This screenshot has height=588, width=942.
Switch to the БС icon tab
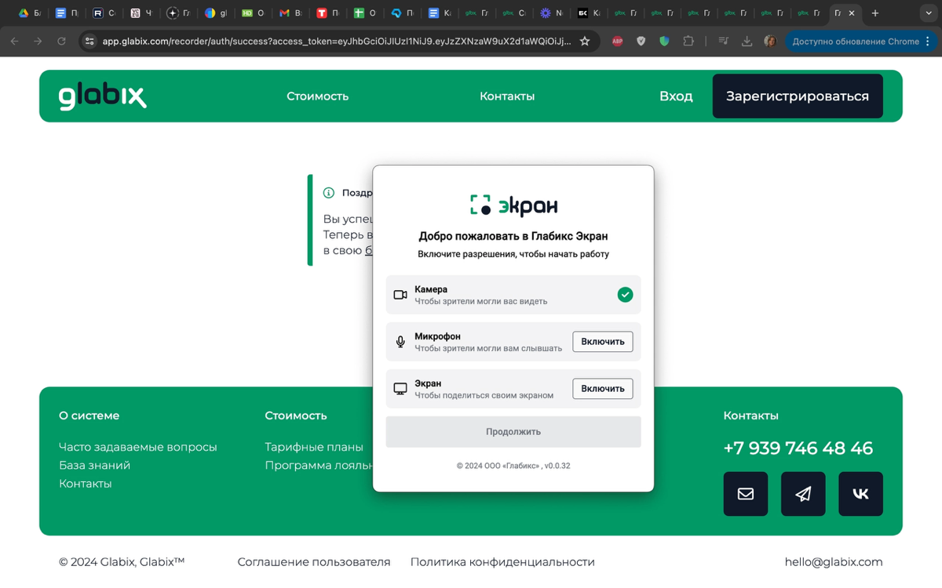(x=589, y=13)
